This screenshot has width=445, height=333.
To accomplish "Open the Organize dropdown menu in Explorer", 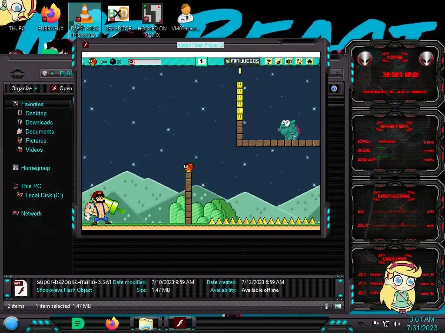I will (24, 88).
